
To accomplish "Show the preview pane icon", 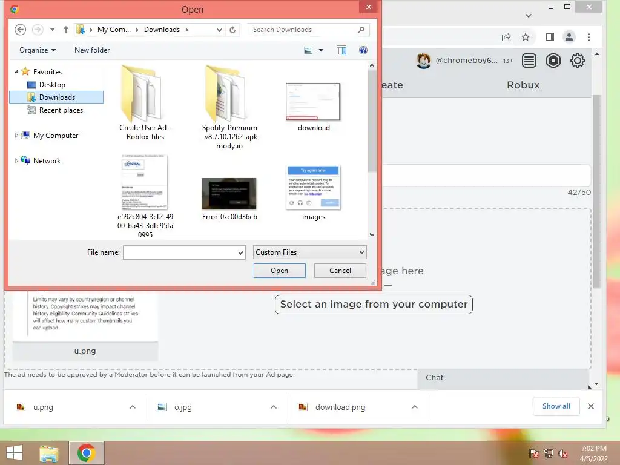I will (x=341, y=50).
